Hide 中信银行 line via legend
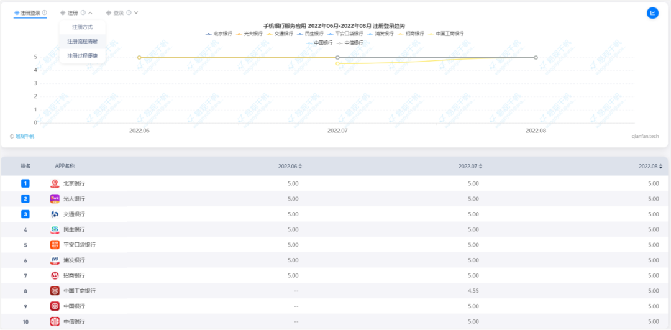 349,43
